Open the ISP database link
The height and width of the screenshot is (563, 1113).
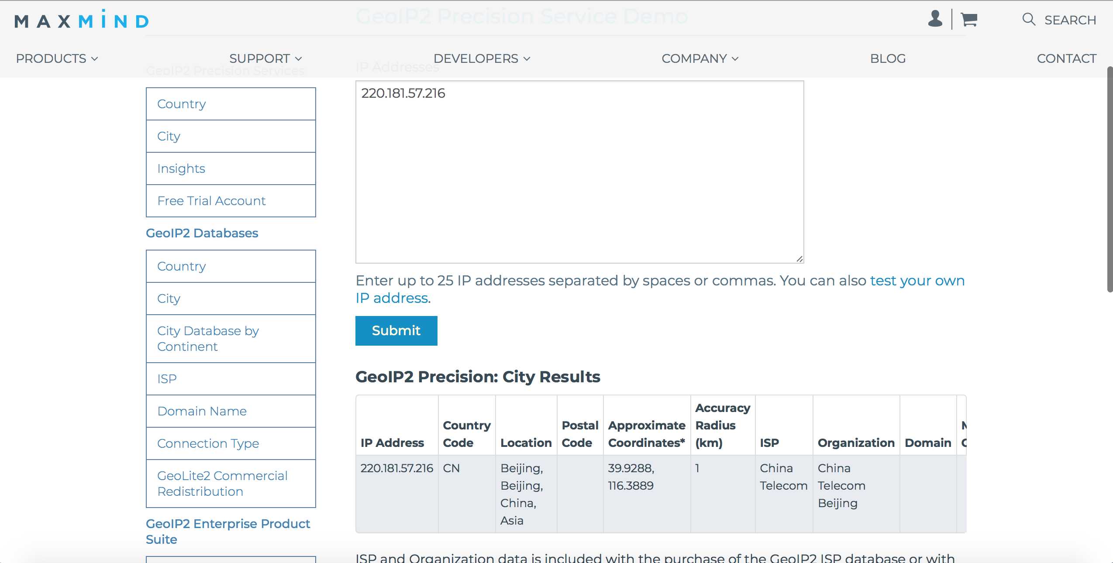click(231, 379)
